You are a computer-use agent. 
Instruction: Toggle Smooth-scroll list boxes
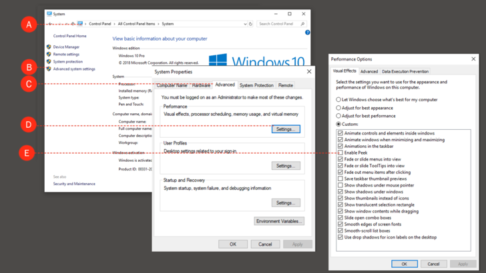(x=340, y=230)
